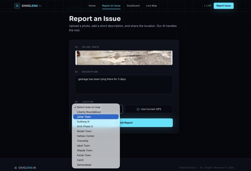Click the GPS crosshair icon
The image size is (251, 171).
click(138, 109)
